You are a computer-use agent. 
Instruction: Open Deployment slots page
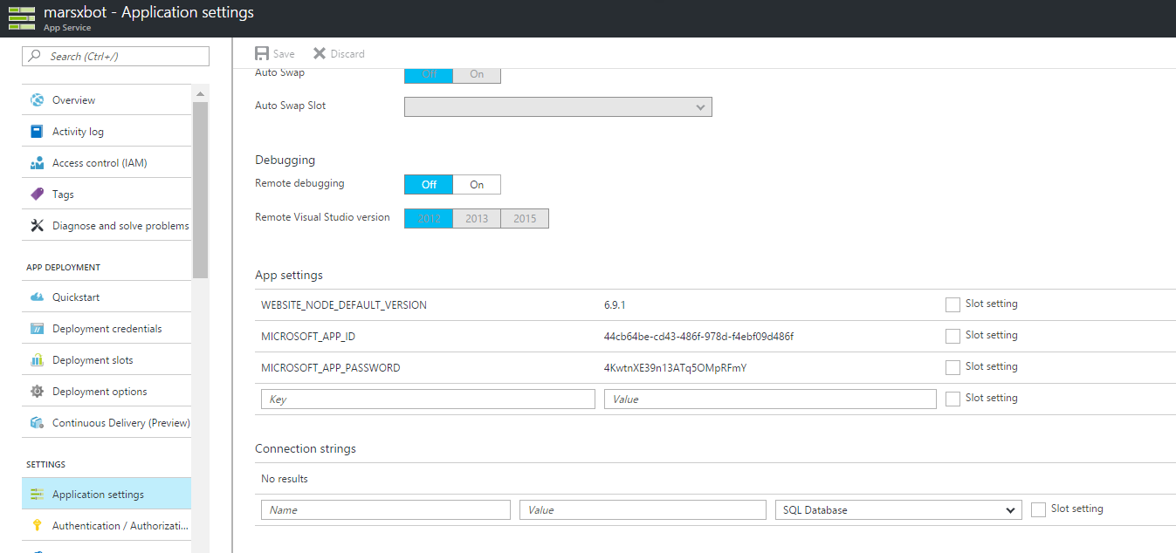pyautogui.click(x=107, y=360)
